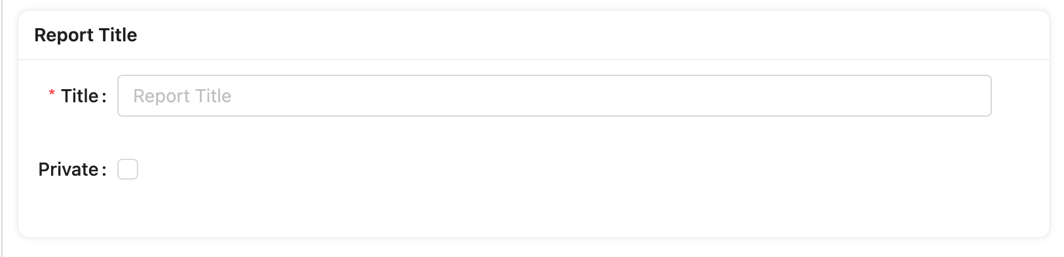Click the colon after the Private label
The height and width of the screenshot is (257, 1064).
coord(103,170)
